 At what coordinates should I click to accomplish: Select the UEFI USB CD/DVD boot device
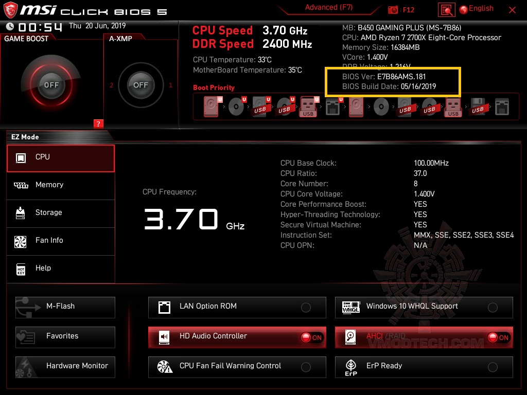point(285,107)
